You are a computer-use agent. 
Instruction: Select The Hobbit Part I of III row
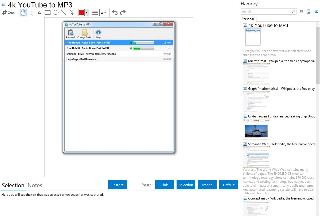tap(119, 48)
